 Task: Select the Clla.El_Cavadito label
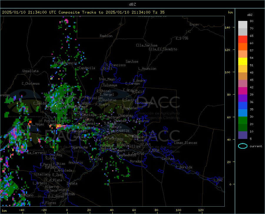(163, 49)
